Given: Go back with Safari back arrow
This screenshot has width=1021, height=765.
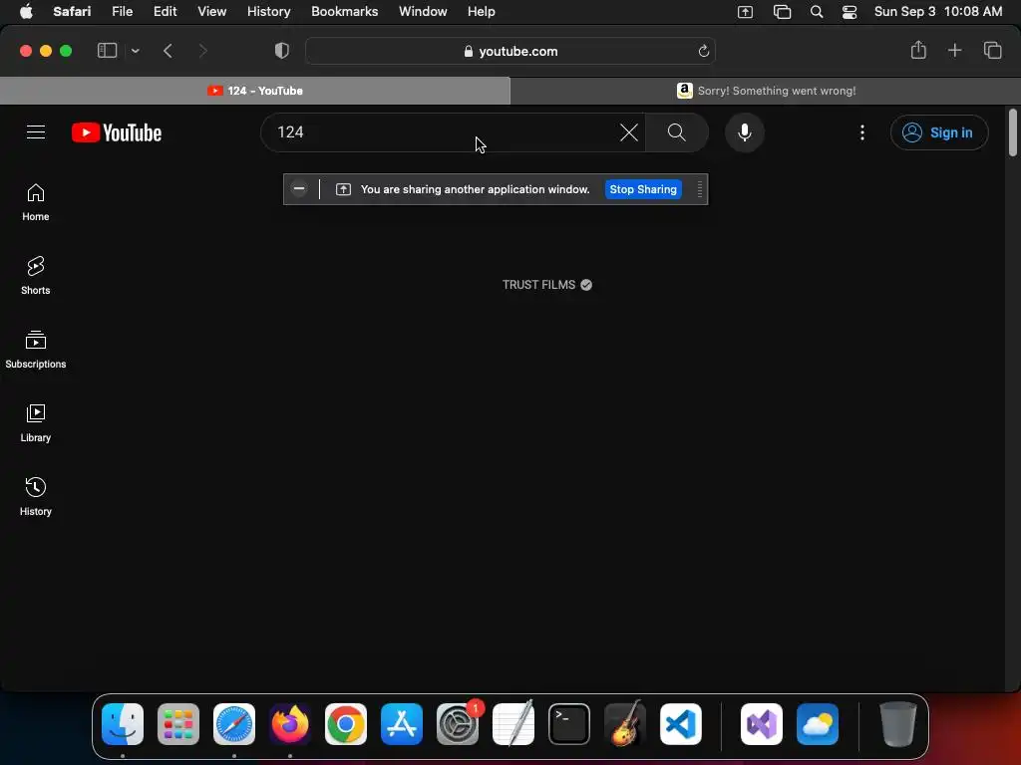Looking at the screenshot, I should click(x=168, y=51).
